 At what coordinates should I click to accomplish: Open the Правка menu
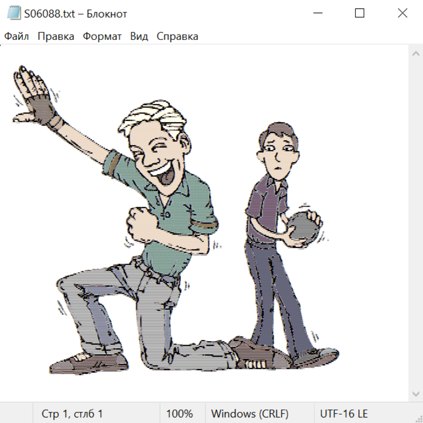click(56, 37)
